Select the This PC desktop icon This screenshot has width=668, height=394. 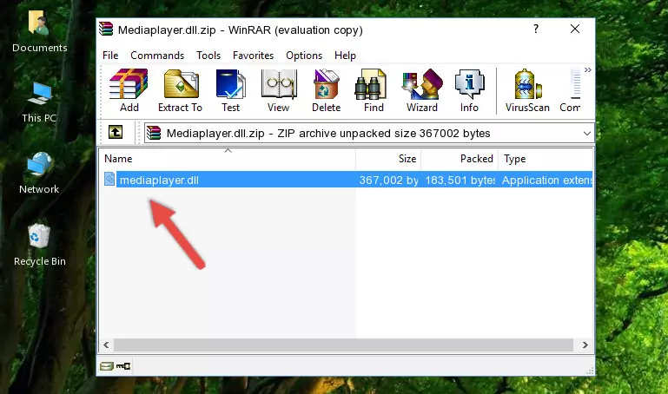[39, 102]
